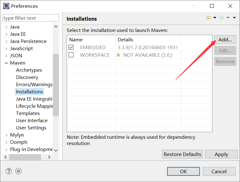The image size is (240, 182).
Task: Select Archetypes under Maven
Action: 29,70
